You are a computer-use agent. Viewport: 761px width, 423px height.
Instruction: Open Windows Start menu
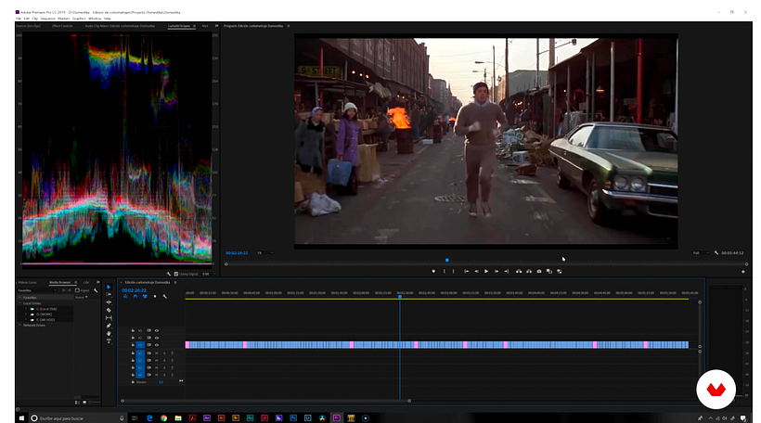pyautogui.click(x=21, y=418)
